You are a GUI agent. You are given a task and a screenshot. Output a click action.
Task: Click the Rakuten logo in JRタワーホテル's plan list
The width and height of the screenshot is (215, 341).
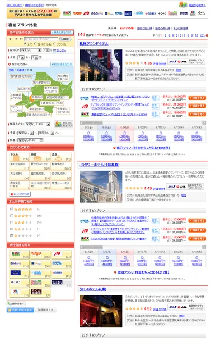[85, 239]
